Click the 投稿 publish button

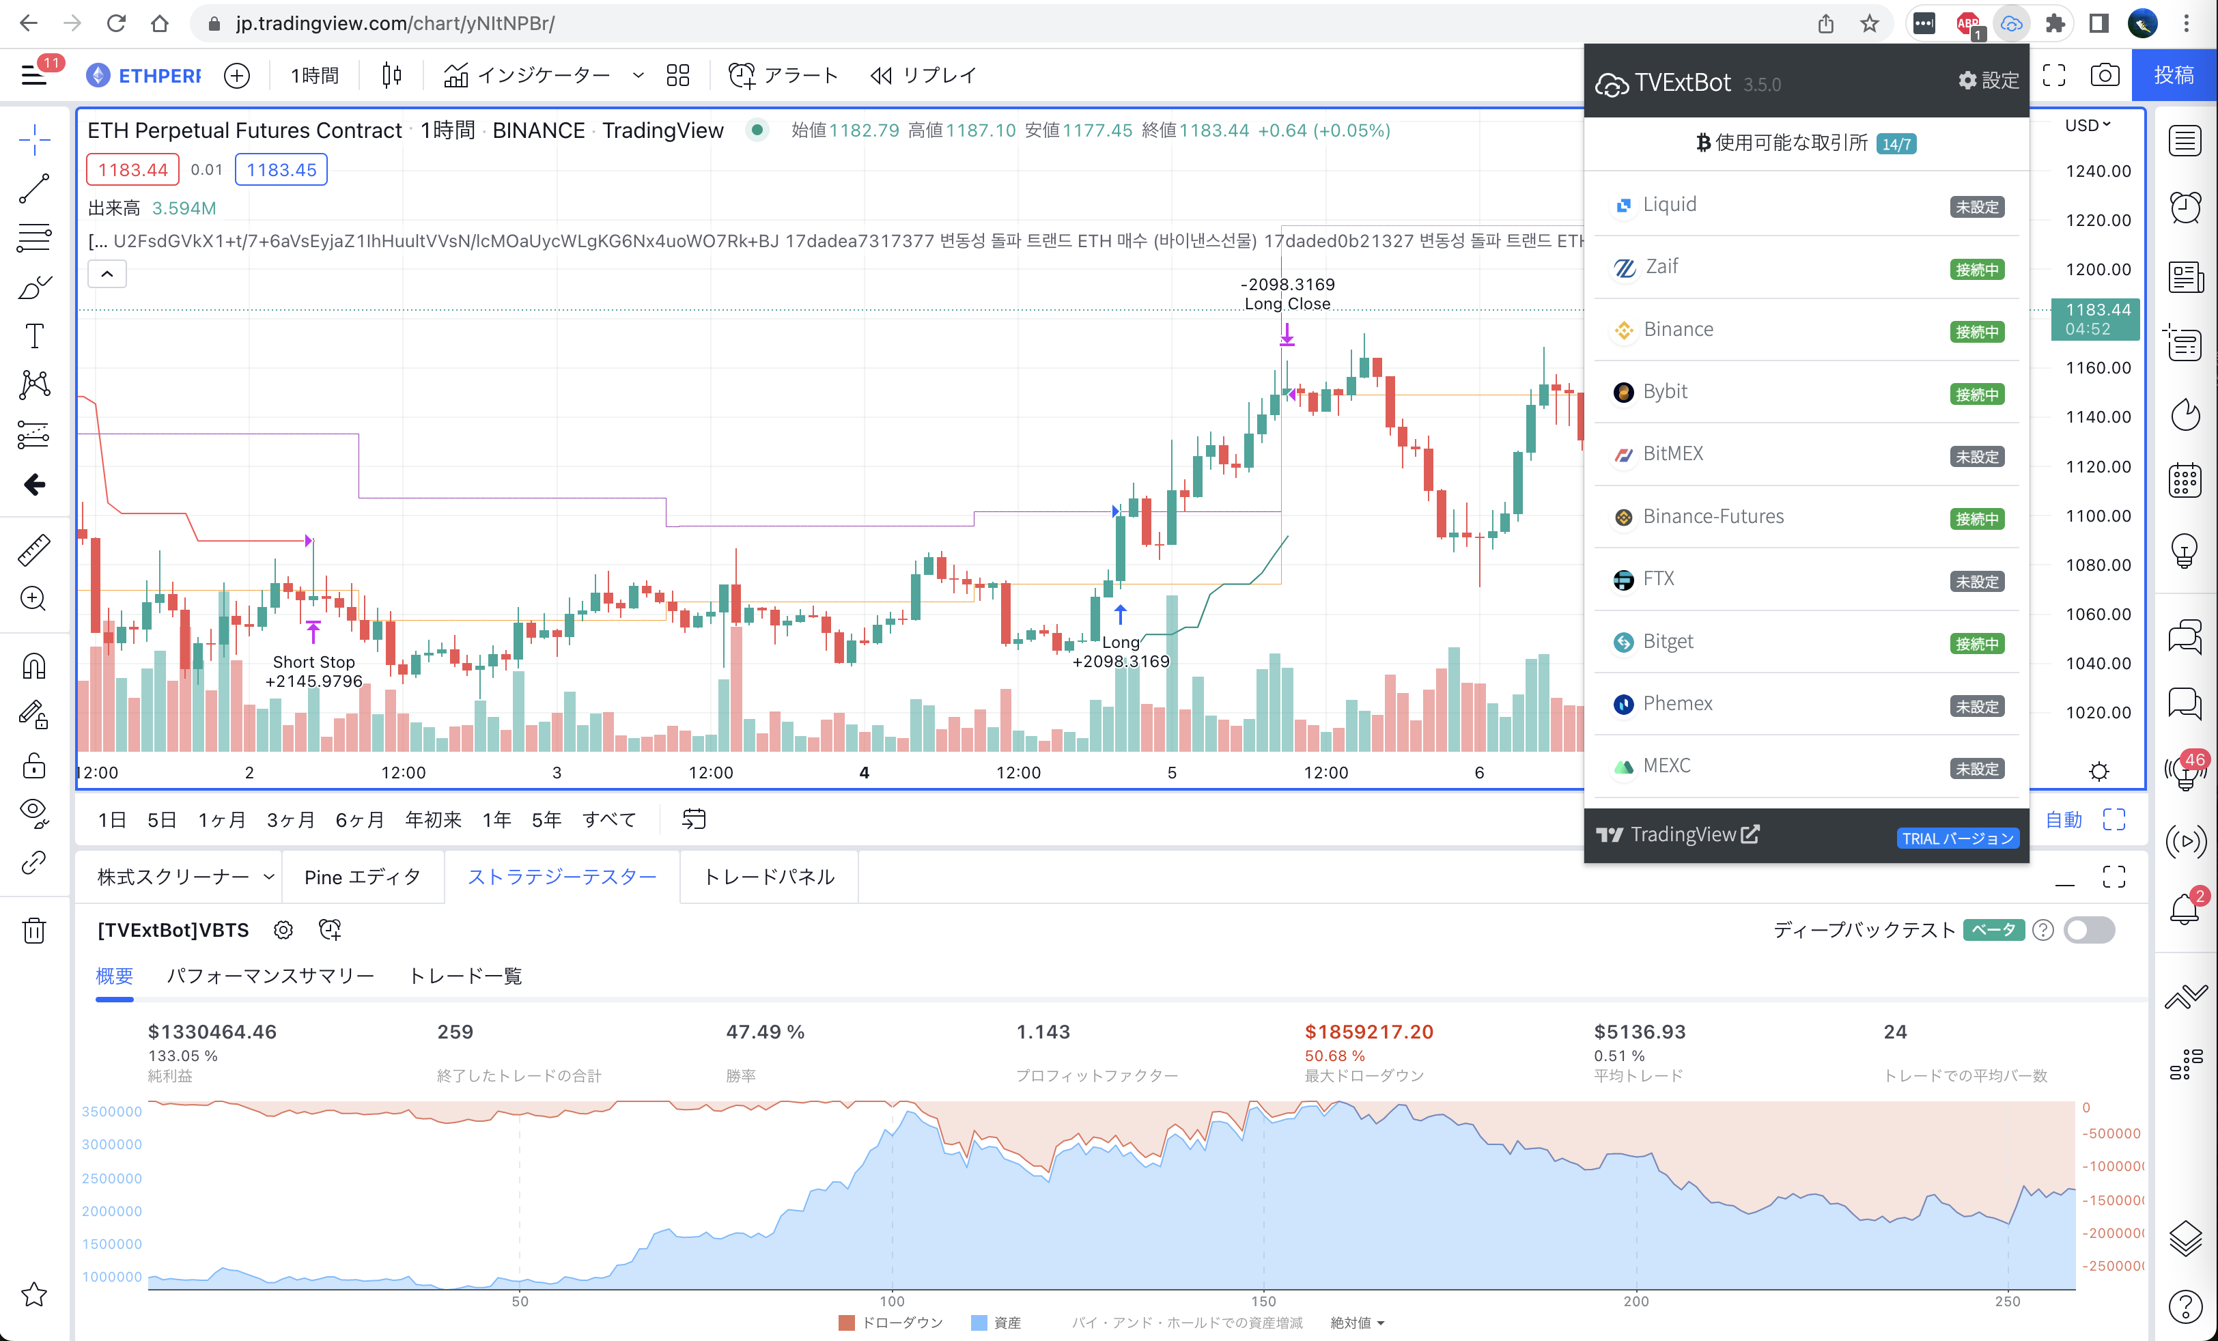[x=2173, y=76]
